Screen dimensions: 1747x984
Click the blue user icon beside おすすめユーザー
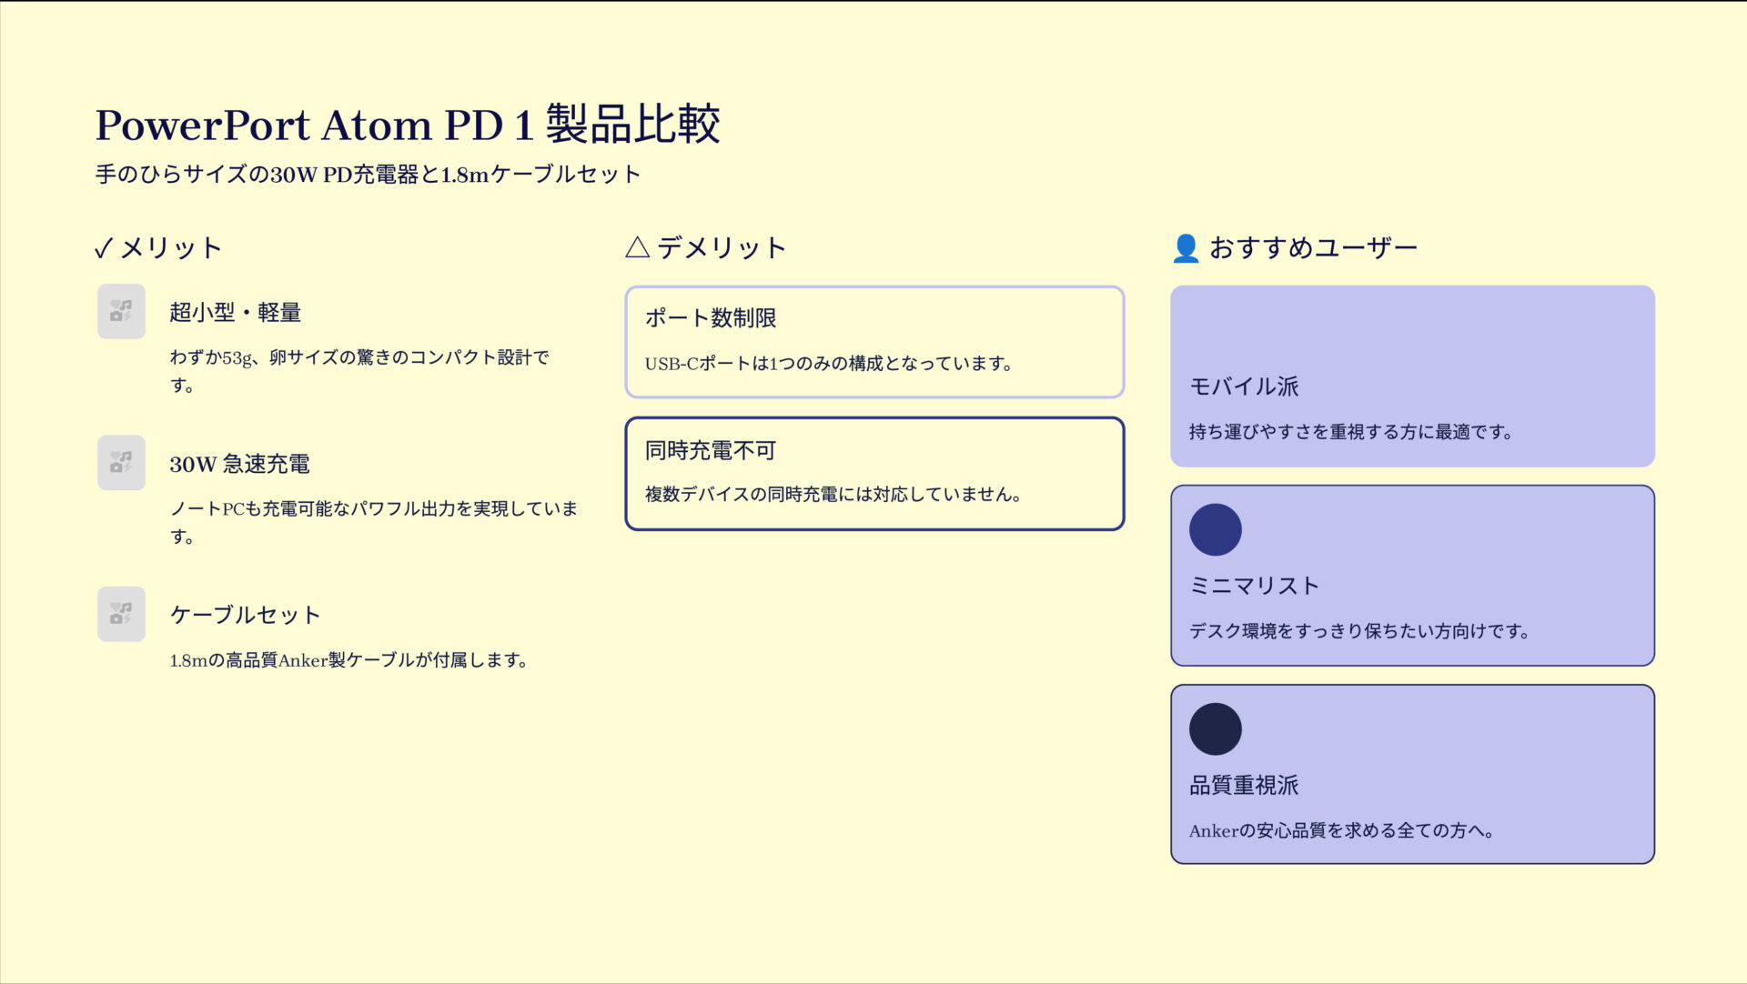pos(1185,246)
